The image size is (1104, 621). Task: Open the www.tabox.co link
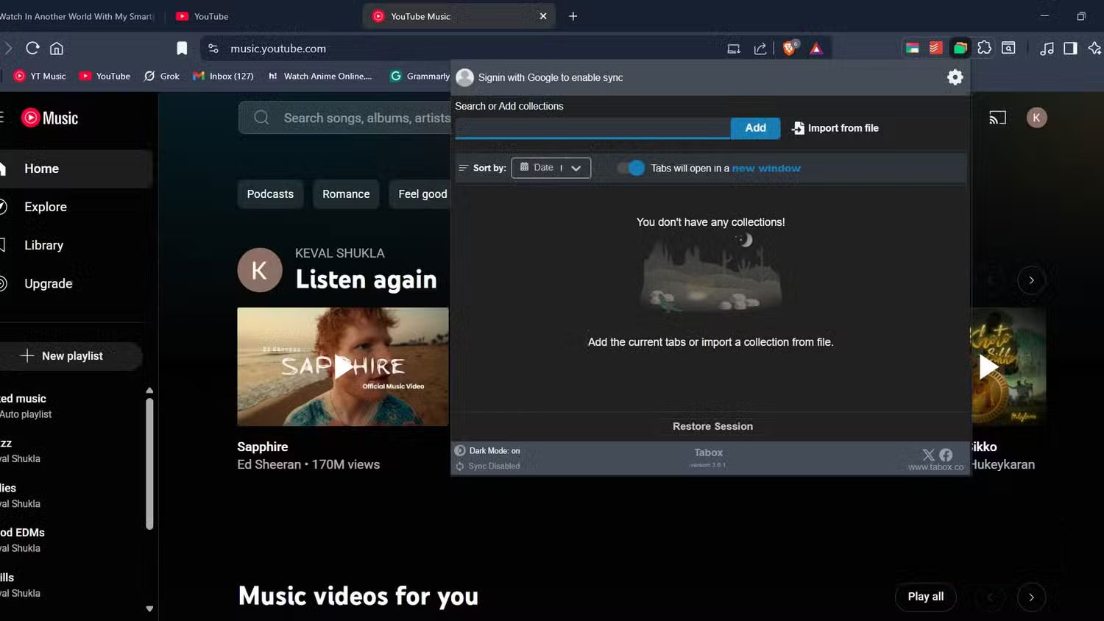[x=935, y=466]
